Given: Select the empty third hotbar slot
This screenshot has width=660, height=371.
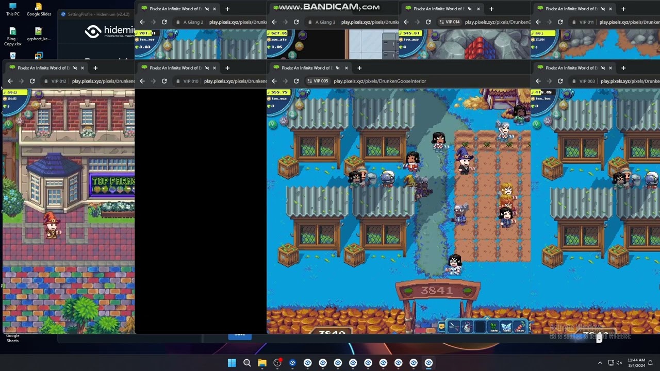Looking at the screenshot, I should click(480, 327).
